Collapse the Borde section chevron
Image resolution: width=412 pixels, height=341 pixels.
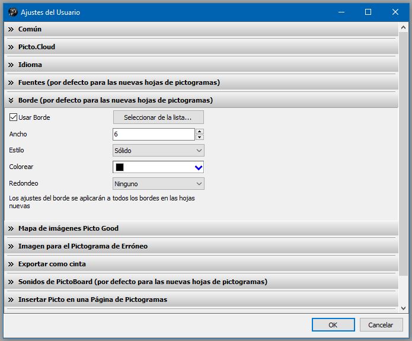pos(11,100)
